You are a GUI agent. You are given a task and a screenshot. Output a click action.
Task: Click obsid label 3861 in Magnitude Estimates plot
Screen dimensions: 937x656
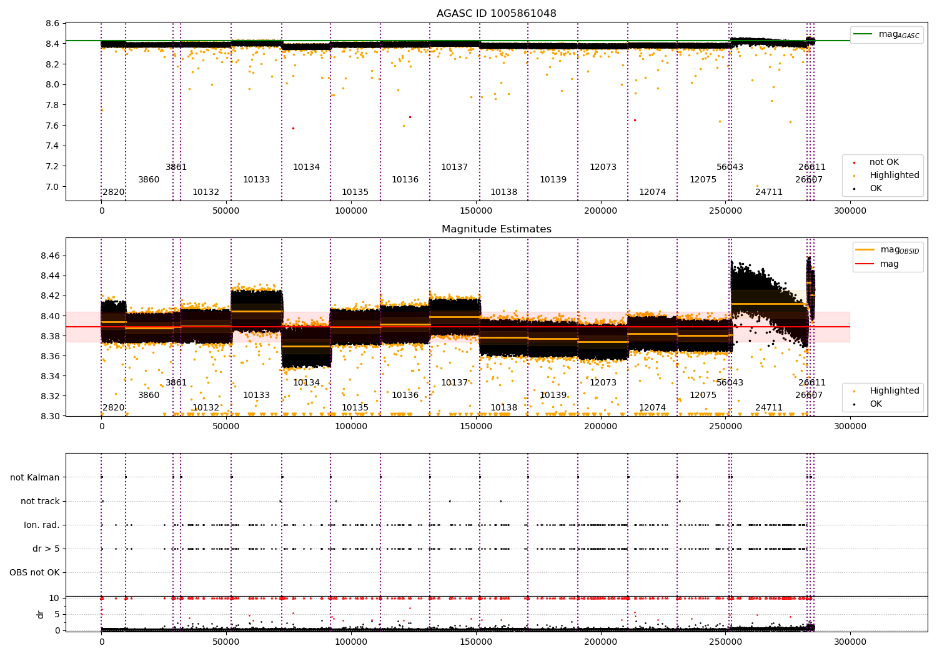tap(176, 383)
